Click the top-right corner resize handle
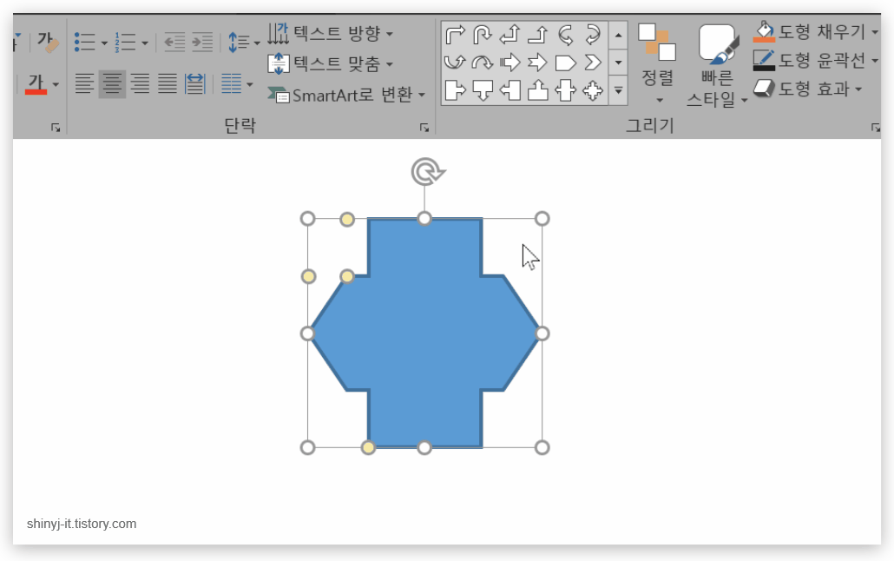The height and width of the screenshot is (561, 894). click(542, 219)
